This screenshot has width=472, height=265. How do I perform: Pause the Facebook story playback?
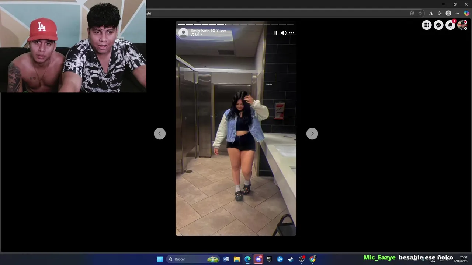point(275,33)
